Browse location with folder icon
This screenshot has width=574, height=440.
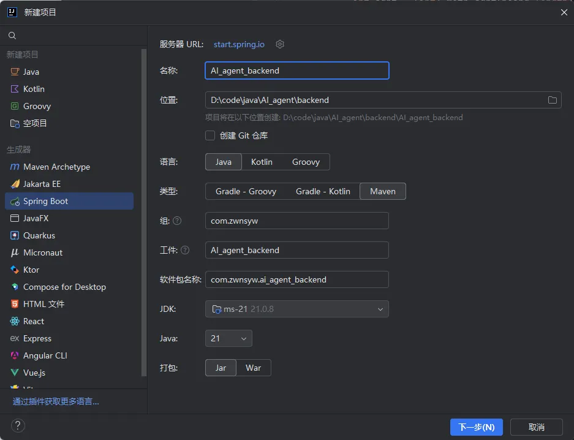[x=553, y=100]
